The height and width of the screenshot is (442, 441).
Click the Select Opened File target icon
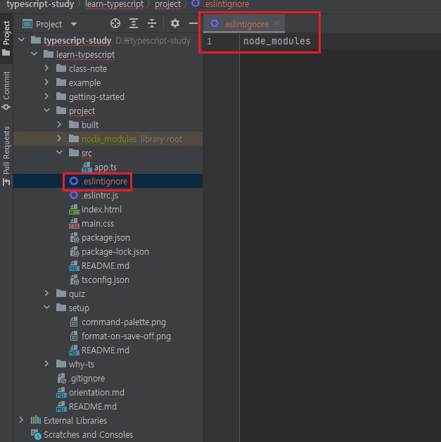[115, 23]
